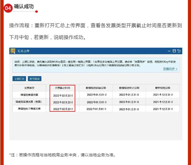Select the 发票类型 column header
This screenshot has width=191, height=165.
pyautogui.click(x=29, y=88)
